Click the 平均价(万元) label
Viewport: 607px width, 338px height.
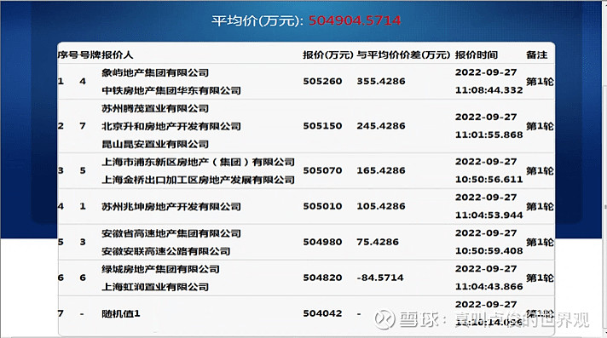(257, 21)
